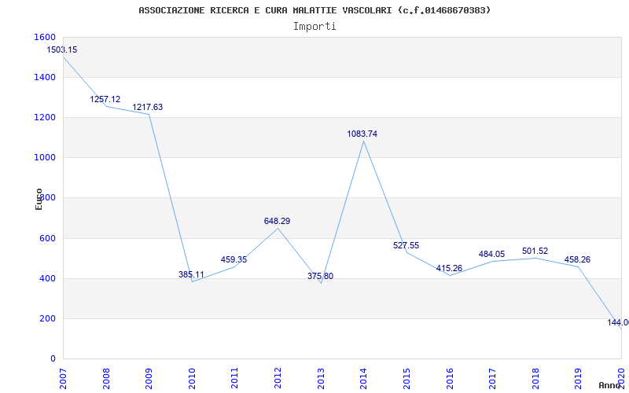Screen dimensions: 629x393
Task: Click the x-axis year 2018
Action: (535, 378)
